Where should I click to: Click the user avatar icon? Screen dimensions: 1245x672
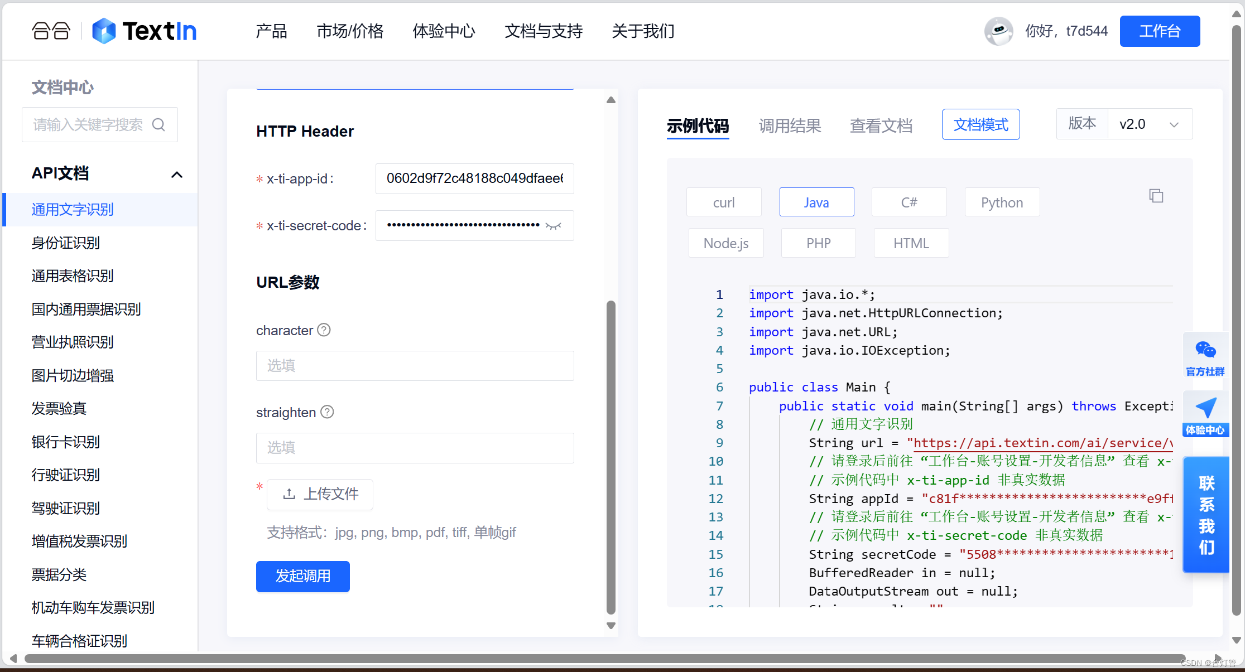pyautogui.click(x=998, y=31)
